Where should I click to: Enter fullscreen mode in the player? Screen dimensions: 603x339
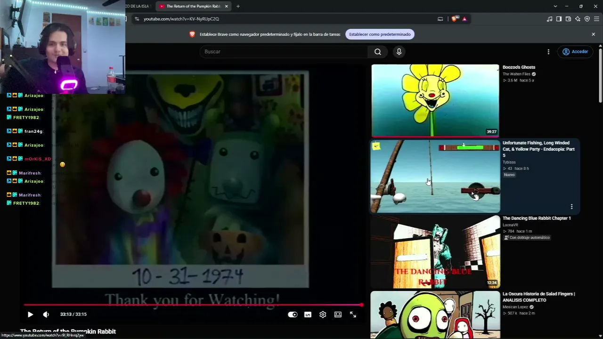[353, 315]
